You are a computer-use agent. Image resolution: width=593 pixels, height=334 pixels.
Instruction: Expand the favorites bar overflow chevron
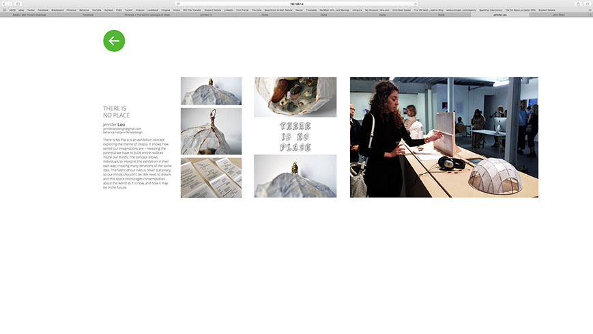point(589,10)
